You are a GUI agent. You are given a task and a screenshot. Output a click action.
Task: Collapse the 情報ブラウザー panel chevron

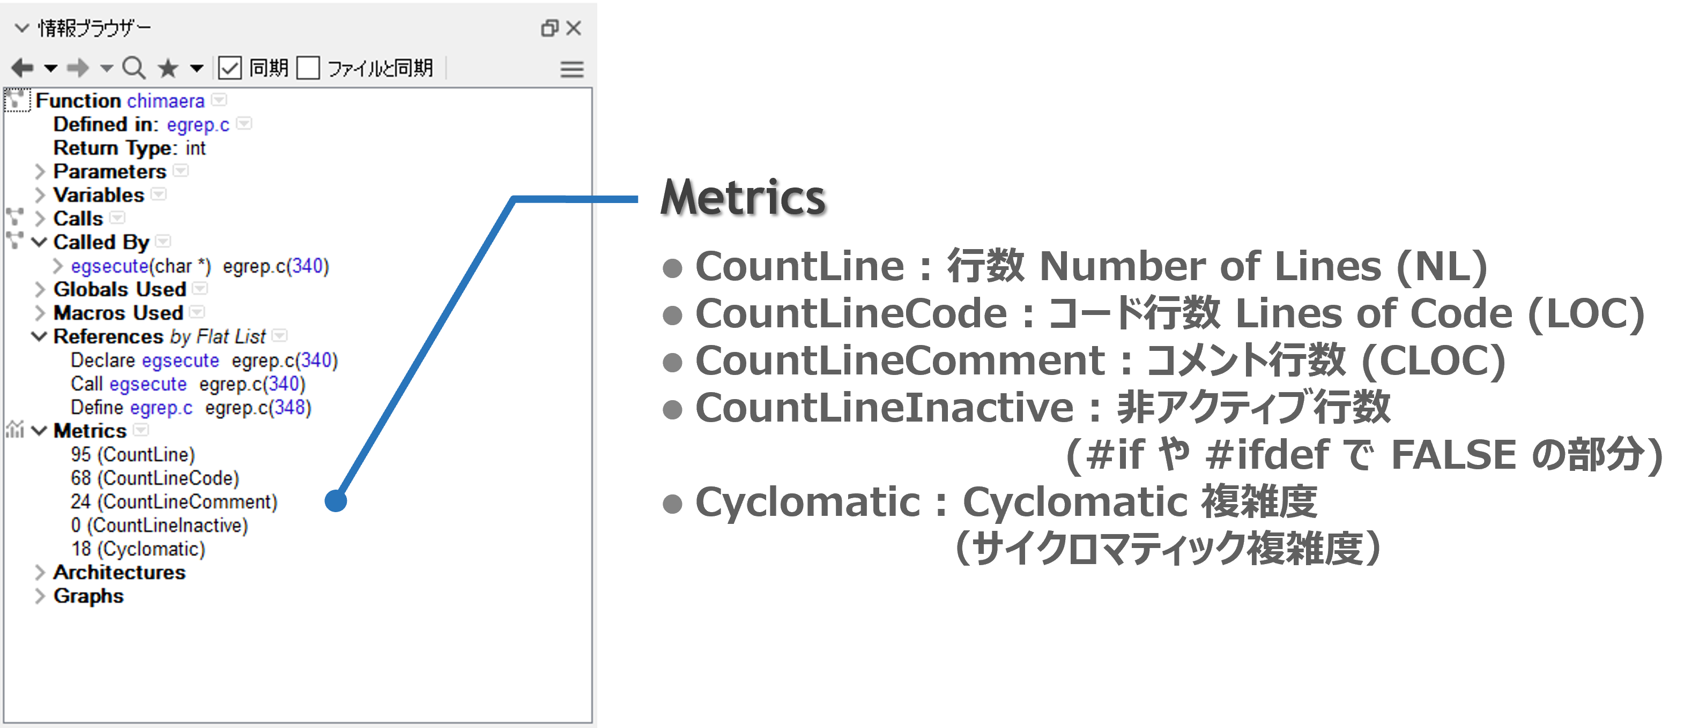22,28
